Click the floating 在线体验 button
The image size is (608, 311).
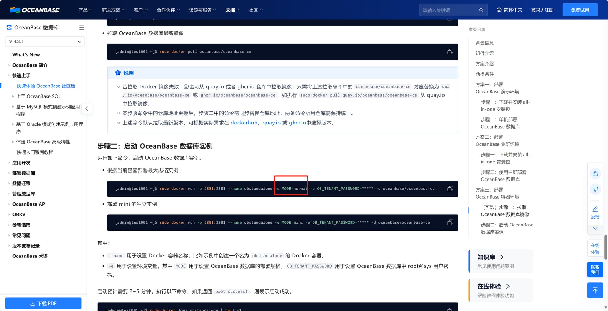coord(595,249)
